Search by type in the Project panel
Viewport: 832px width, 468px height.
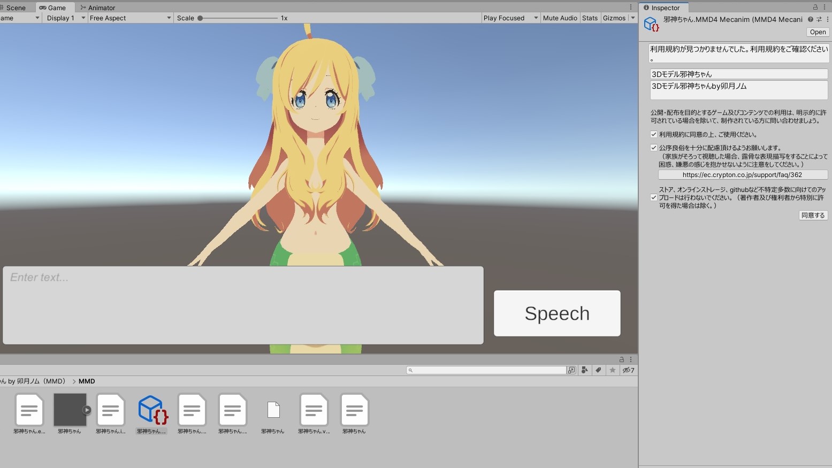tap(585, 370)
